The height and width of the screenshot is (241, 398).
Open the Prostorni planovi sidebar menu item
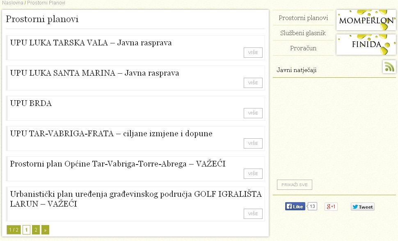point(303,18)
